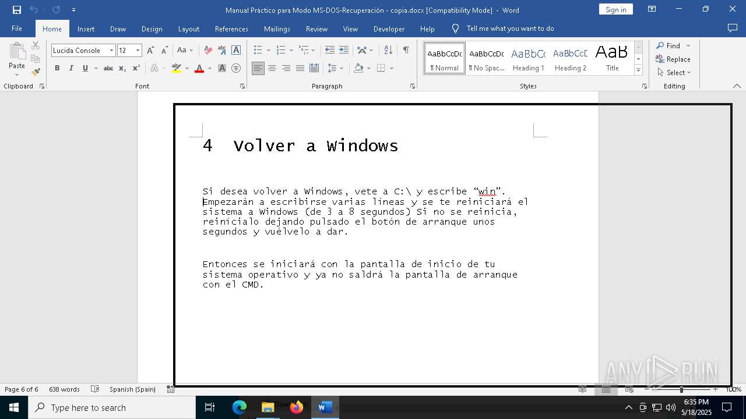Clear all formatting eraser icon
746x419 pixels.
point(208,51)
